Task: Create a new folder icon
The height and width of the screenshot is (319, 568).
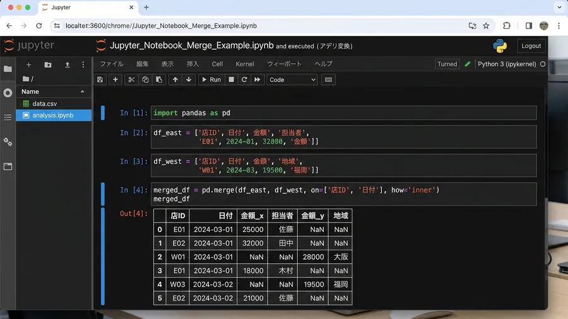Action: coord(48,65)
